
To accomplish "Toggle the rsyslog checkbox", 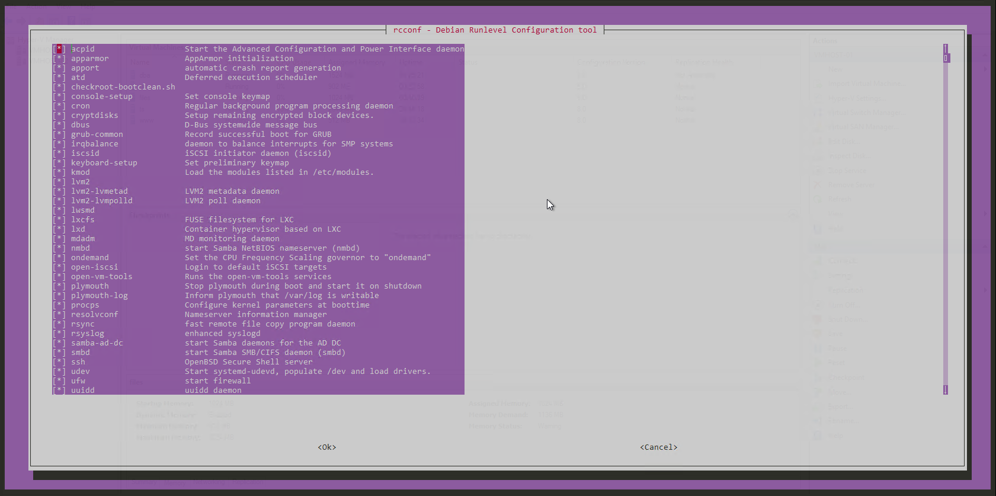I will 59,334.
